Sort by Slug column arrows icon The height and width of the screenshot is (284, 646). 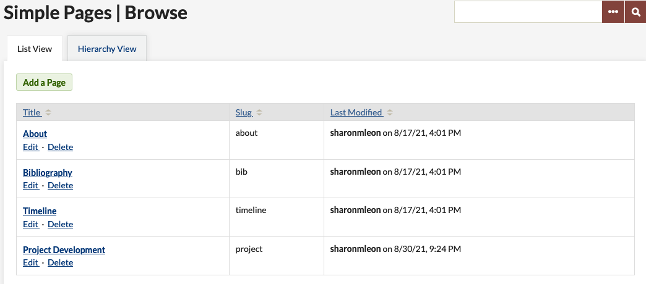[x=259, y=112]
